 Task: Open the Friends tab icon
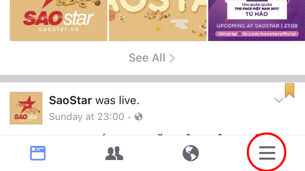[114, 153]
